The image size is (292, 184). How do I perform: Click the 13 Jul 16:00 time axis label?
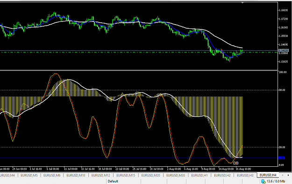(x=88, y=169)
